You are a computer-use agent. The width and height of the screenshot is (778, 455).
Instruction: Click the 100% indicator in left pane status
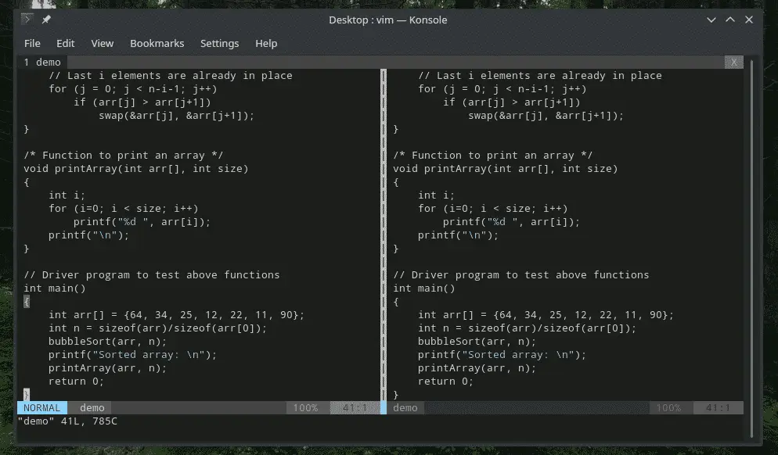tap(305, 408)
